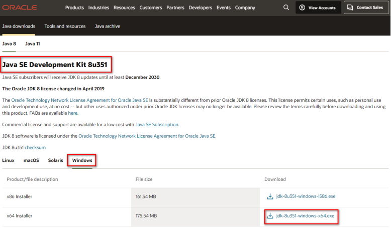
Task: Choose the macOS platform tab
Action: tap(31, 160)
